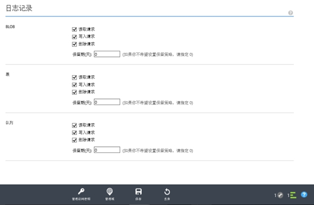The height and width of the screenshot is (205, 314).
Task: Toggle 队列 section 删除请求 checkbox
Action: [x=74, y=140]
